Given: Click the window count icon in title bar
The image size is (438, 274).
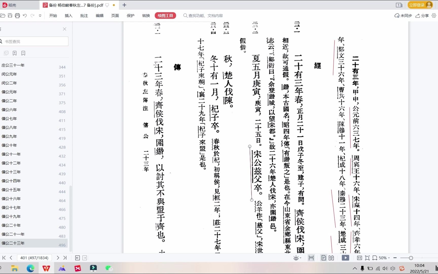Looking at the screenshot, I should coord(399,5).
